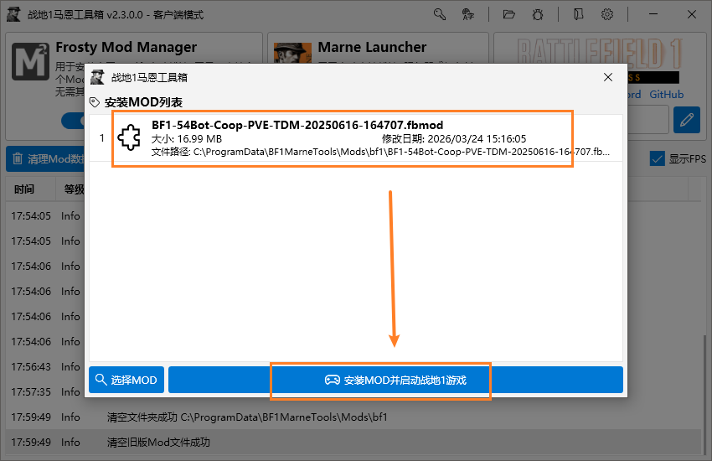The image size is (712, 461).
Task: Open the folder icon in title bar
Action: 508,14
